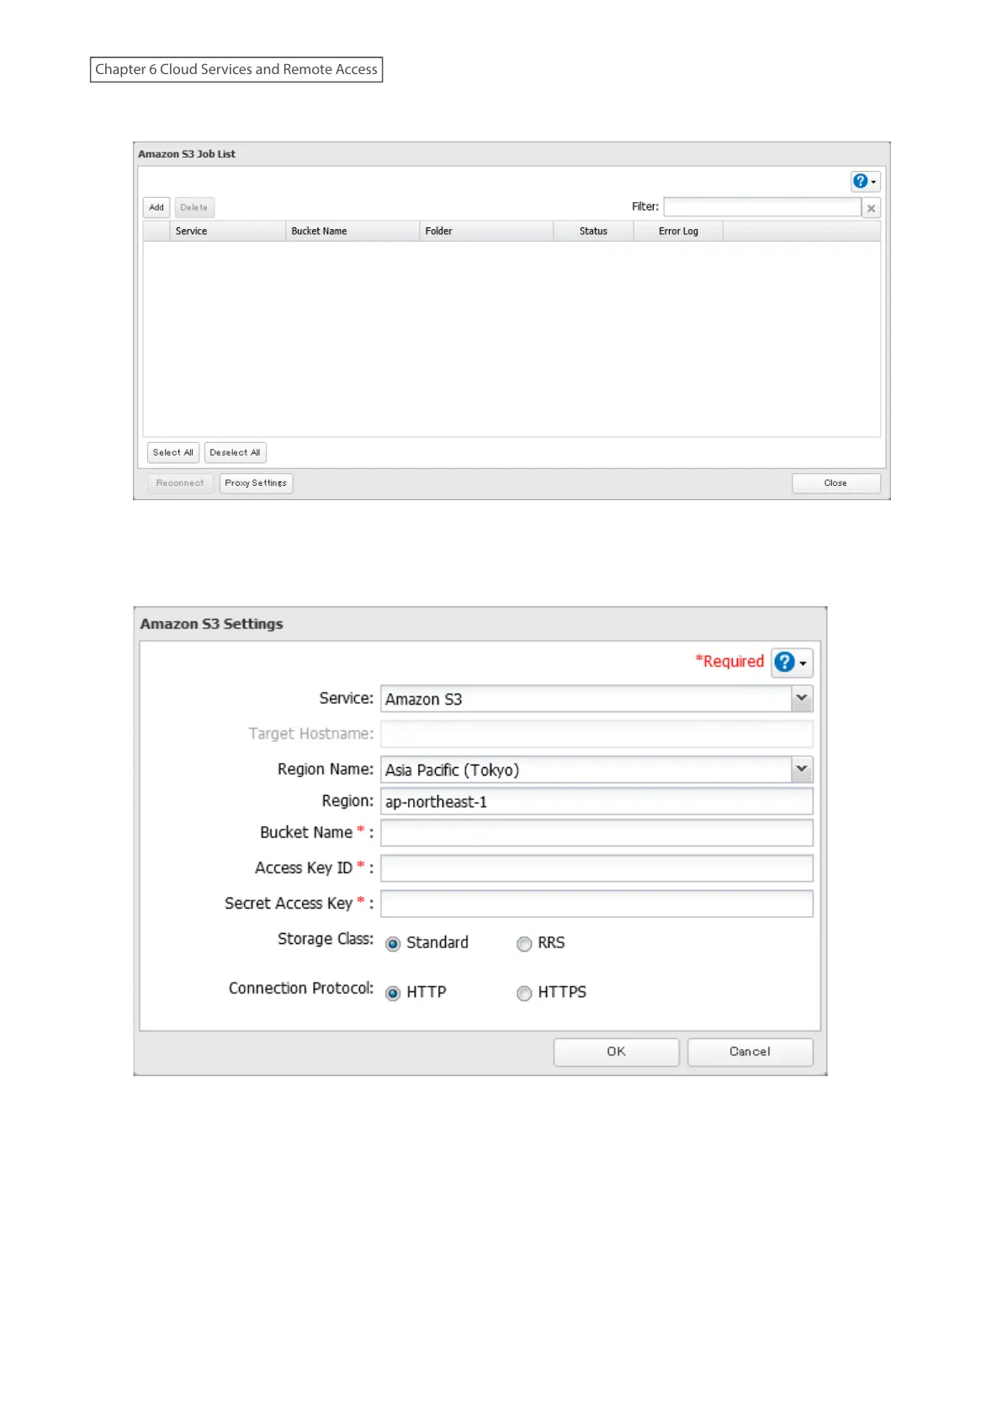This screenshot has height=1418, width=1002.
Task: Expand the Service dropdown arrow
Action: point(802,698)
